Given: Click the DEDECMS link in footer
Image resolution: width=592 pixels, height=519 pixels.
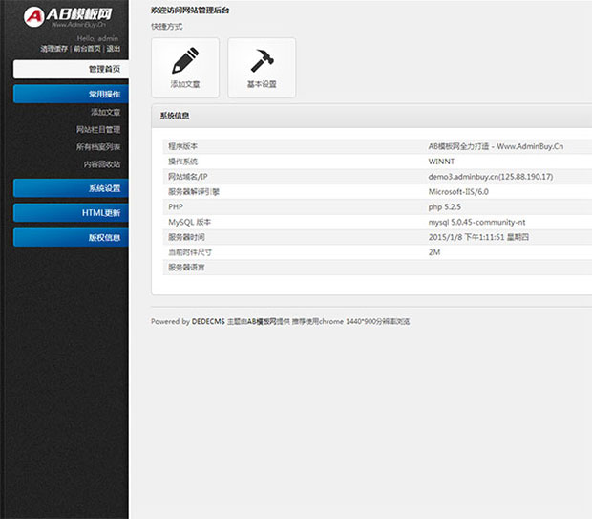Looking at the screenshot, I should point(208,322).
